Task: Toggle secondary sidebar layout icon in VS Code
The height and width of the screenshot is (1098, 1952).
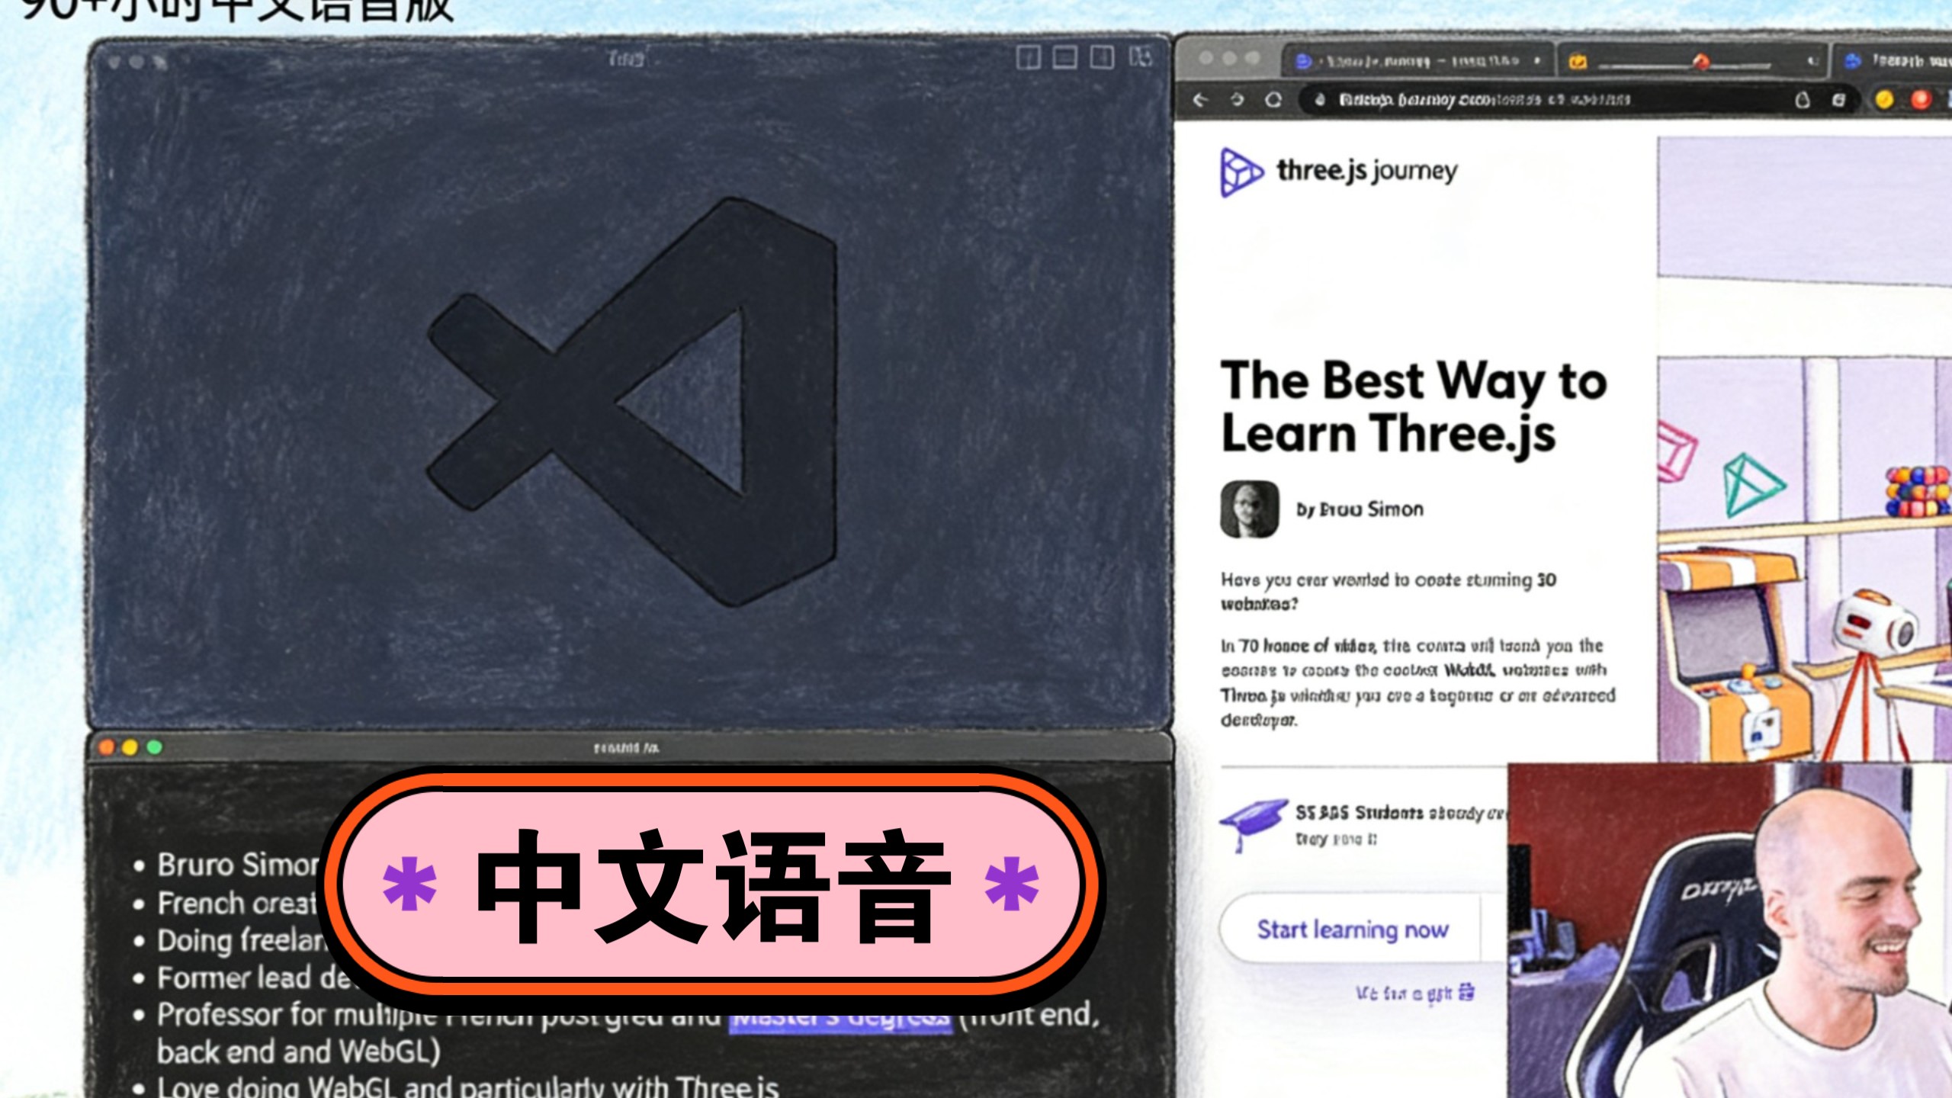Action: (x=1102, y=57)
